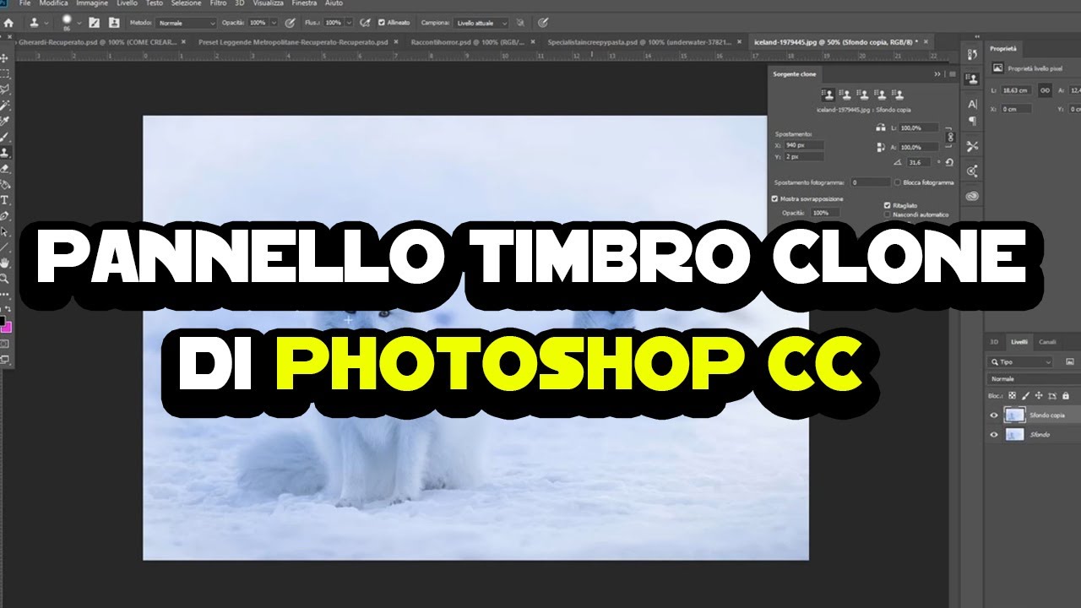This screenshot has height=608, width=1081.
Task: Toggle pressure for opacity icon
Action: [x=290, y=23]
